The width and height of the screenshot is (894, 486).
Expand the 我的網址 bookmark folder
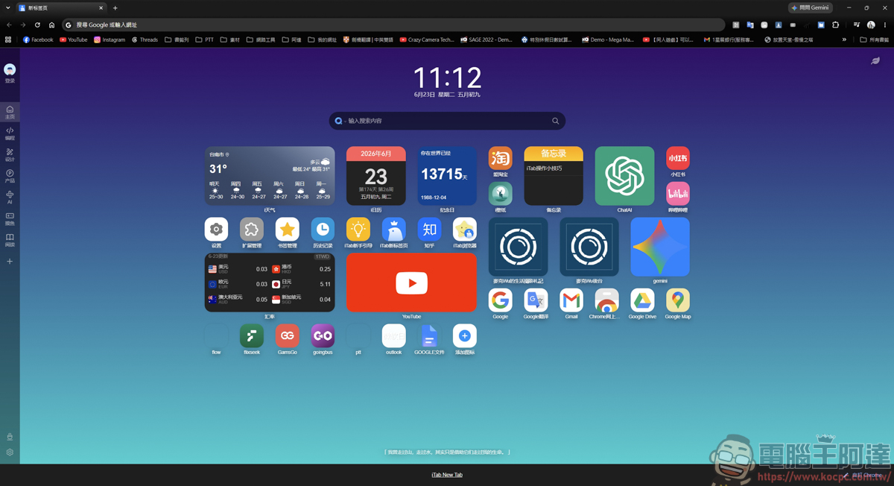pyautogui.click(x=323, y=40)
